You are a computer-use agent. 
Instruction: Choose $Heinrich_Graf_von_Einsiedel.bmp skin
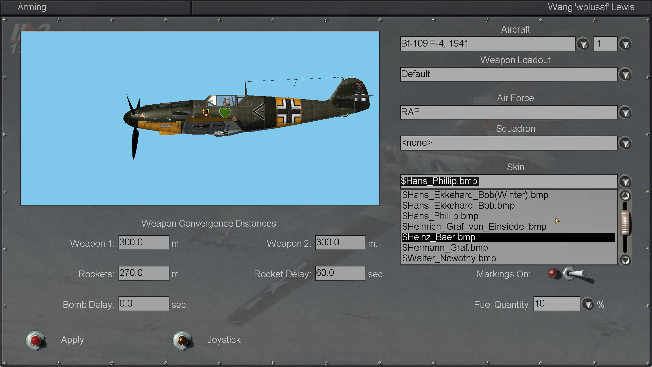tap(474, 227)
